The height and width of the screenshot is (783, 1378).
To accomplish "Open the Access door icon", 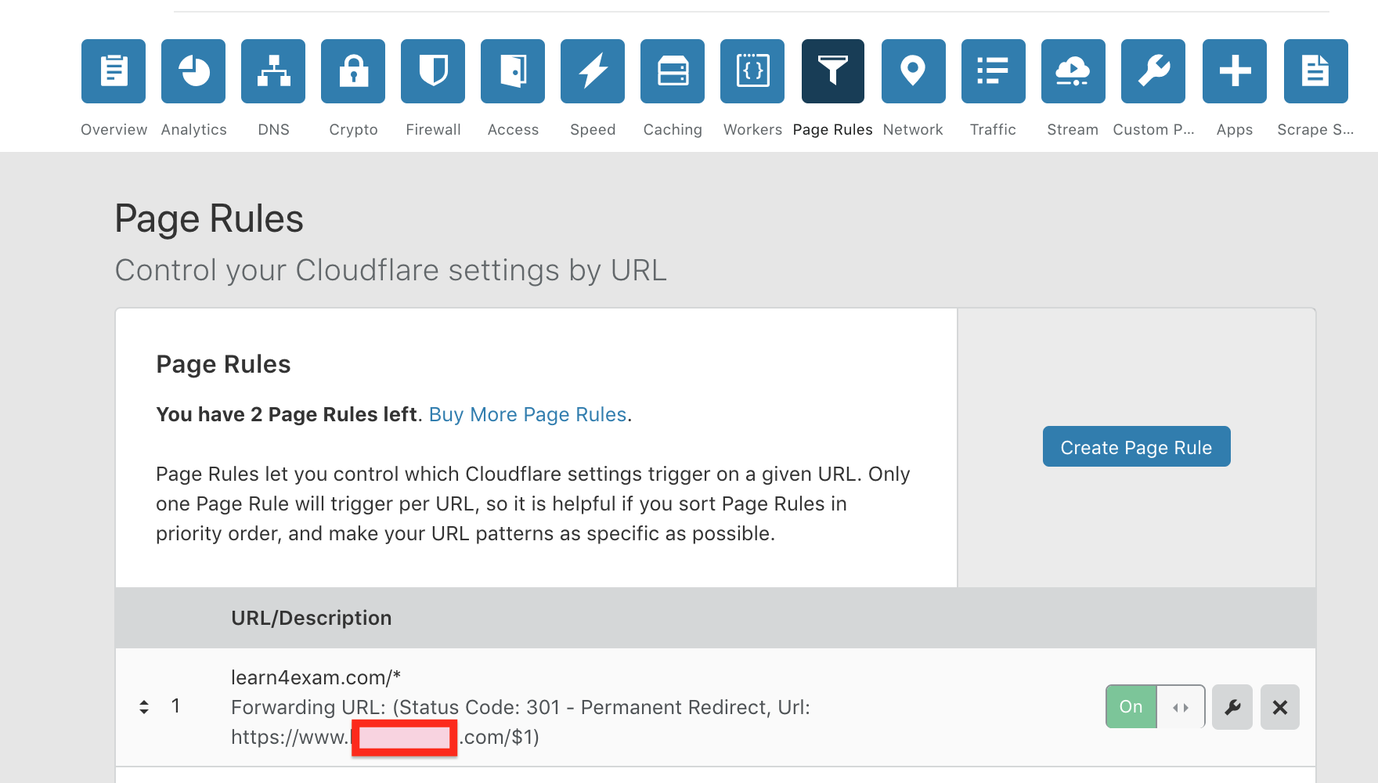I will (x=513, y=71).
